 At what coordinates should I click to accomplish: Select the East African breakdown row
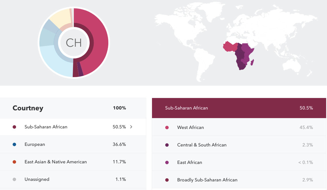[239, 162]
